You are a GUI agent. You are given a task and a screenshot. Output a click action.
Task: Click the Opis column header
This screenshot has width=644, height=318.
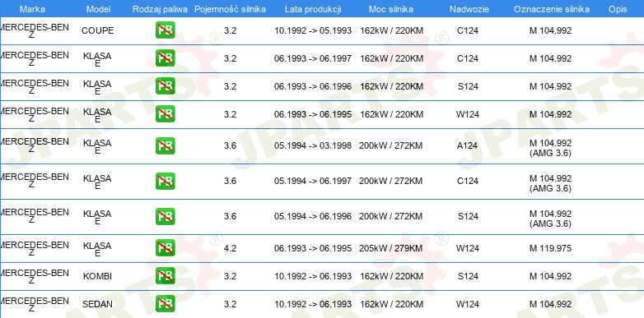tap(618, 9)
